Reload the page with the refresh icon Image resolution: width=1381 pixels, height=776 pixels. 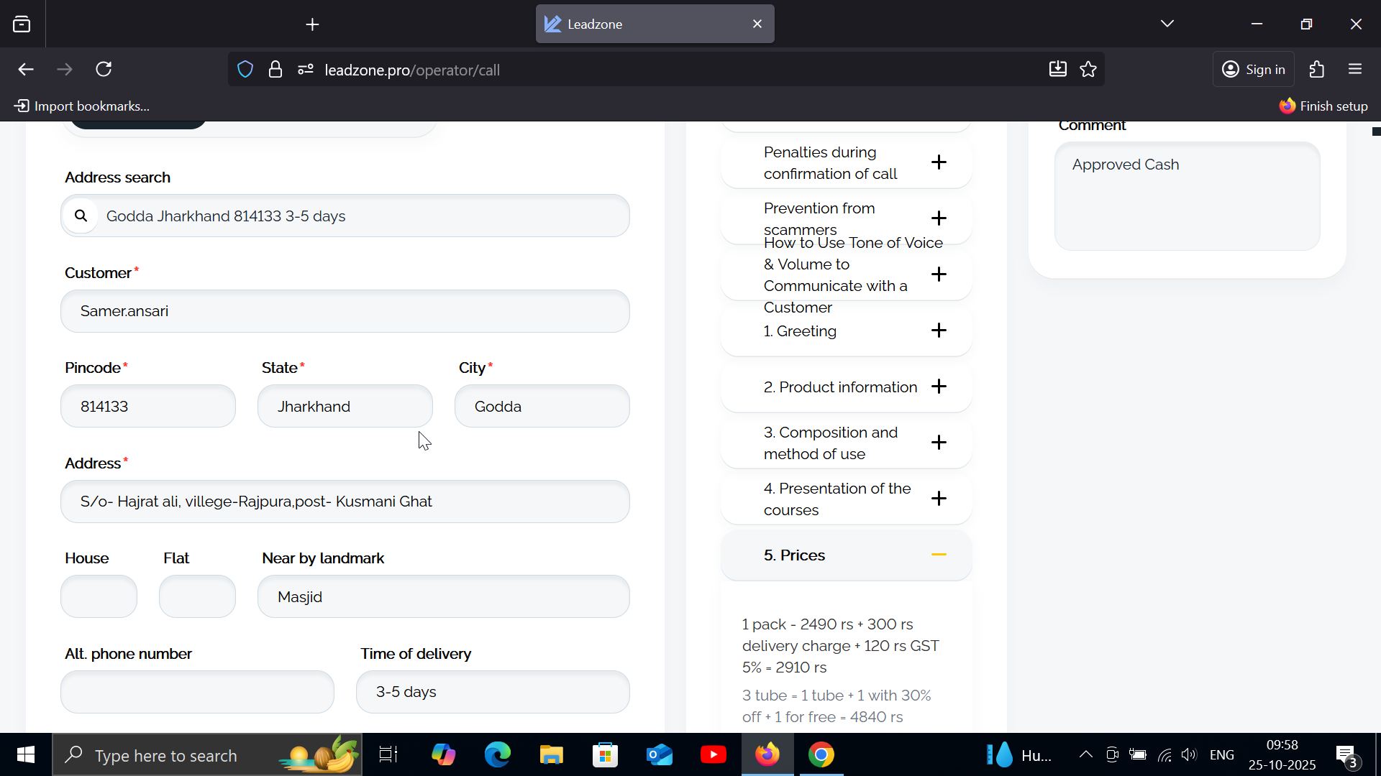(104, 70)
